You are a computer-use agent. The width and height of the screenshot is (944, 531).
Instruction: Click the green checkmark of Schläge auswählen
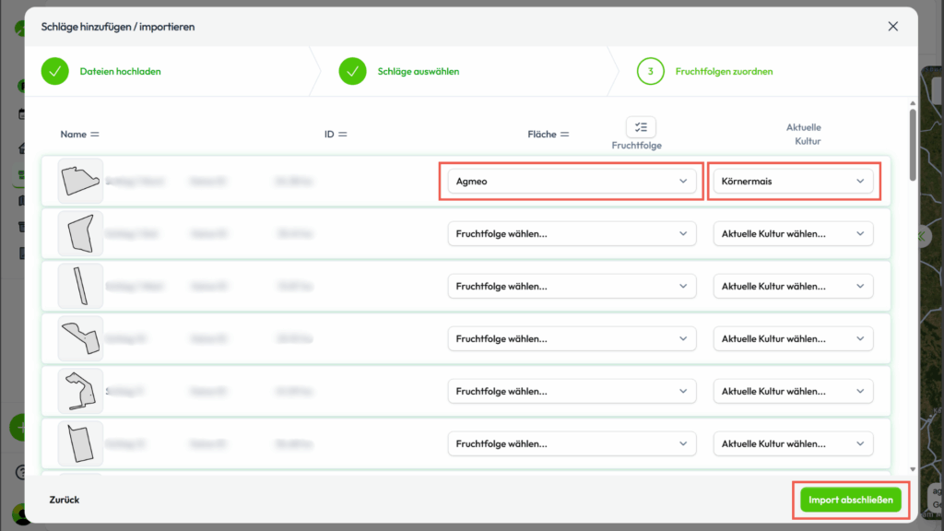coord(353,71)
